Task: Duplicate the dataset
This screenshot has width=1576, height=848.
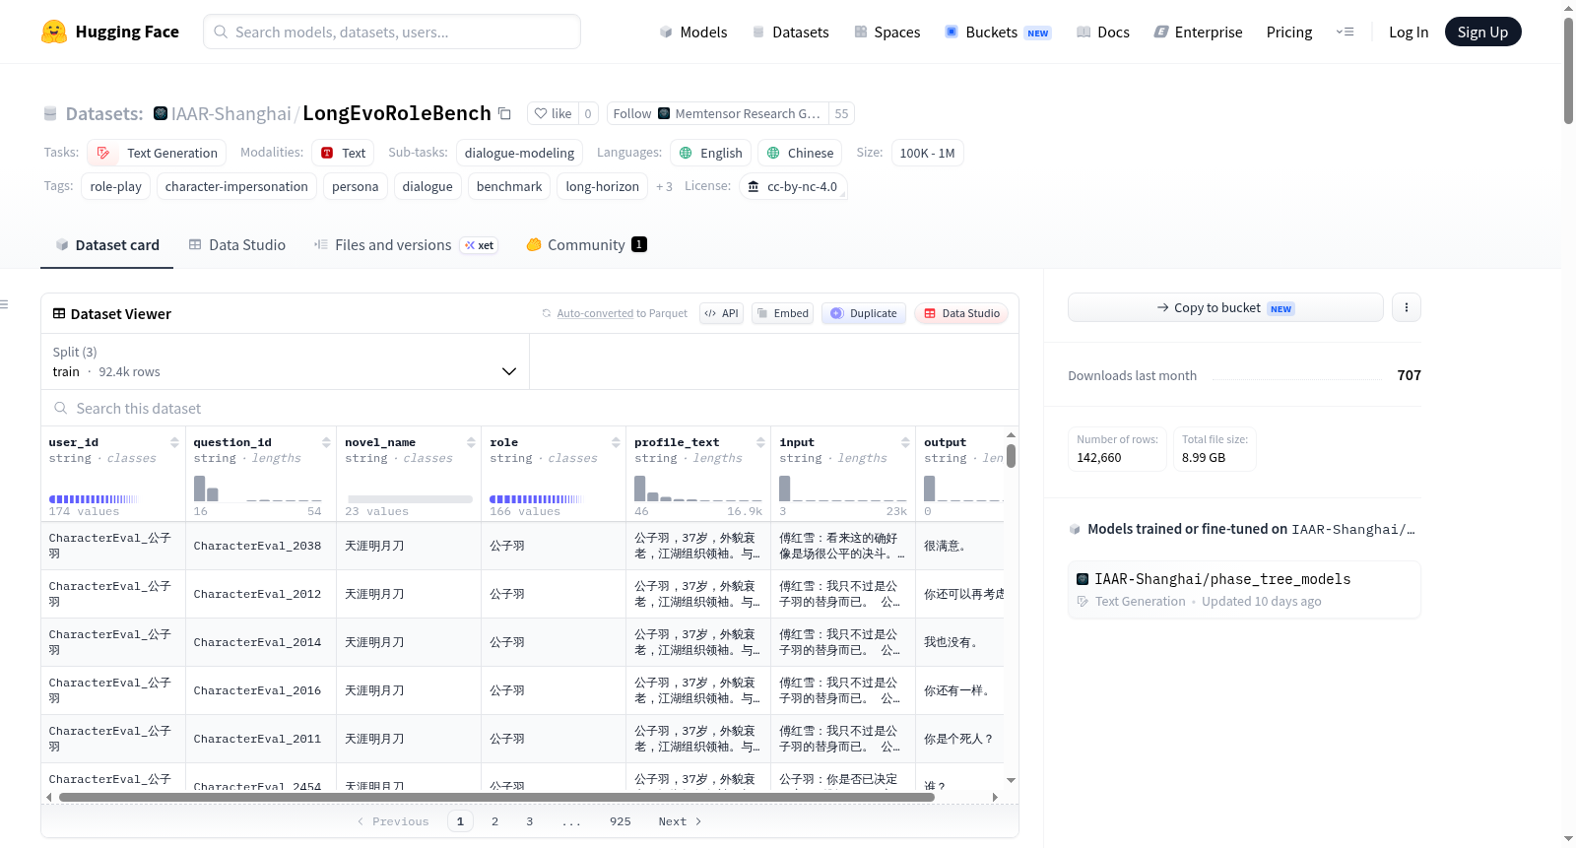Action: (864, 313)
